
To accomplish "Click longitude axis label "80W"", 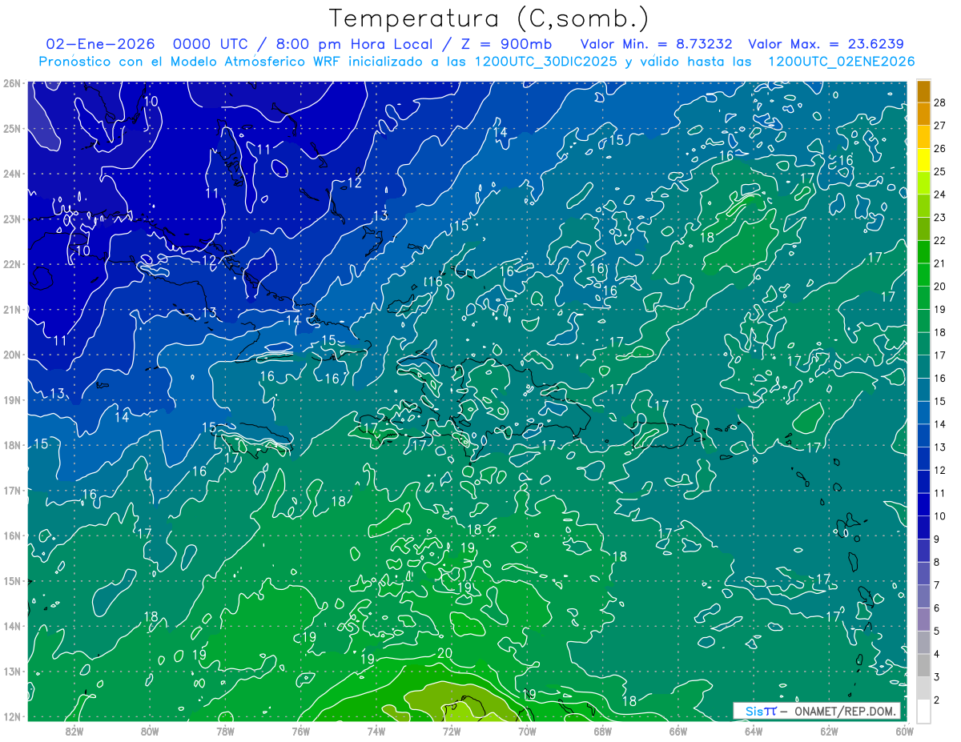I will tap(150, 731).
